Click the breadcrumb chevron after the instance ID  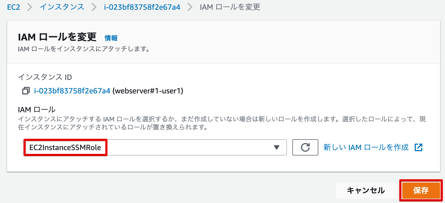190,7
